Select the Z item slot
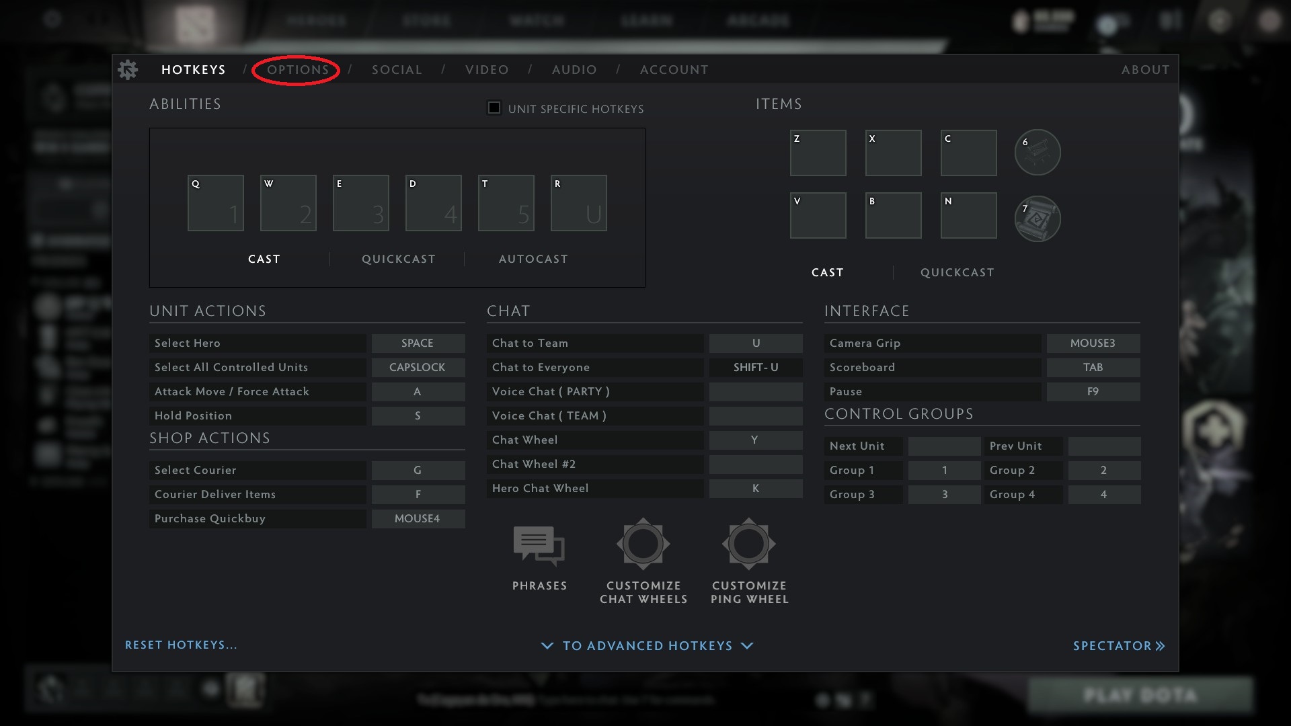 coord(818,153)
